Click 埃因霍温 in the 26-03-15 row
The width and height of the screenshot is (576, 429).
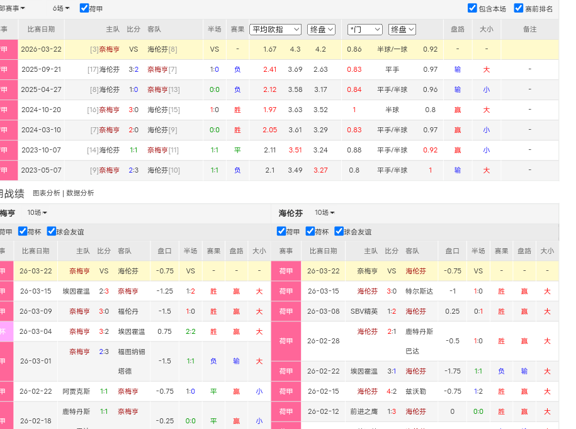point(76,292)
